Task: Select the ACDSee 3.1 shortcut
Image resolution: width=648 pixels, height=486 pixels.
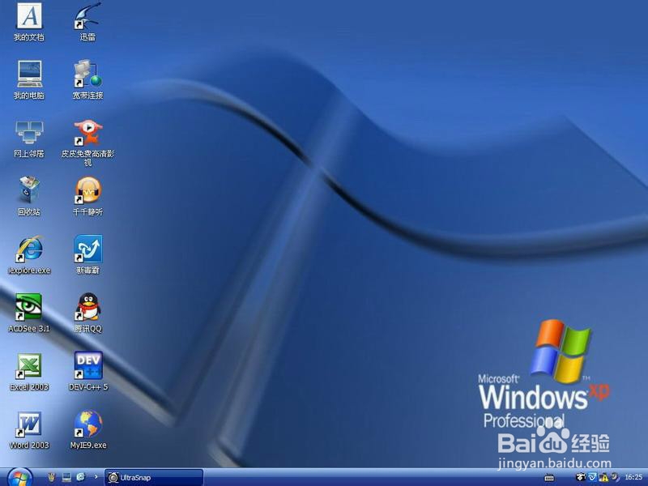Action: tap(29, 313)
